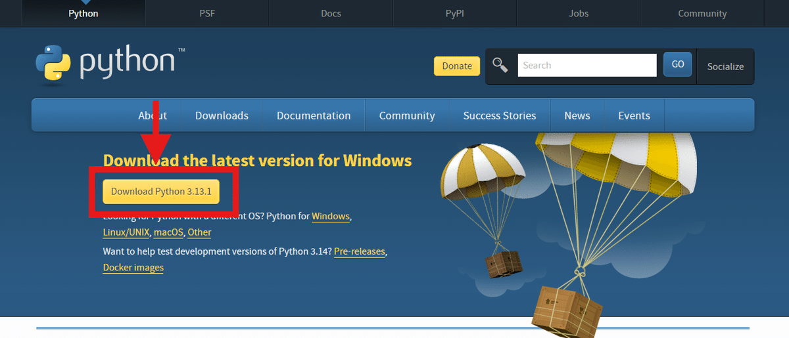Click the small parachute with crate
Image resolution: width=789 pixels, height=338 pixels.
[x=483, y=177]
